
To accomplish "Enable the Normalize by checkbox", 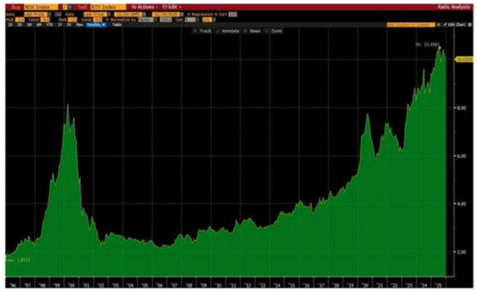I will [107, 19].
